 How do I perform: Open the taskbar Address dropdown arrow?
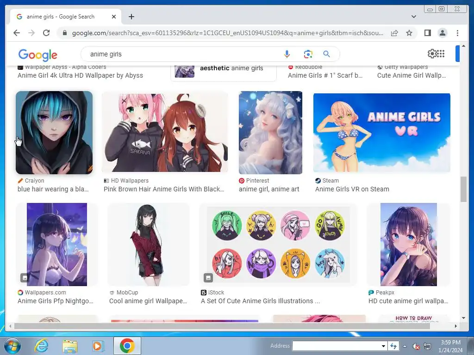(383, 346)
